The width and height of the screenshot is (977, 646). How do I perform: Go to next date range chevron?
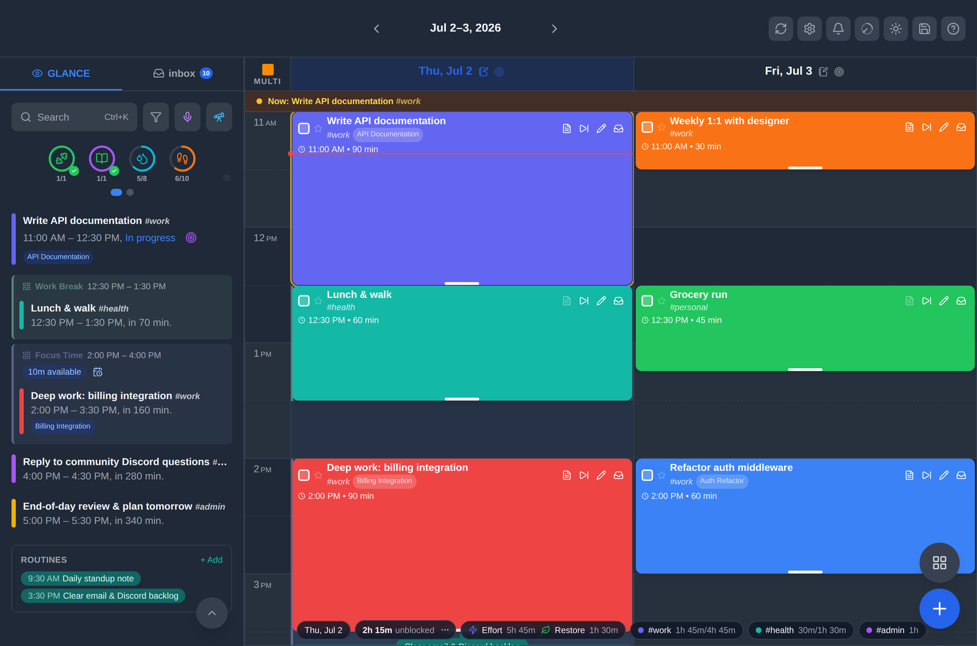pos(554,28)
